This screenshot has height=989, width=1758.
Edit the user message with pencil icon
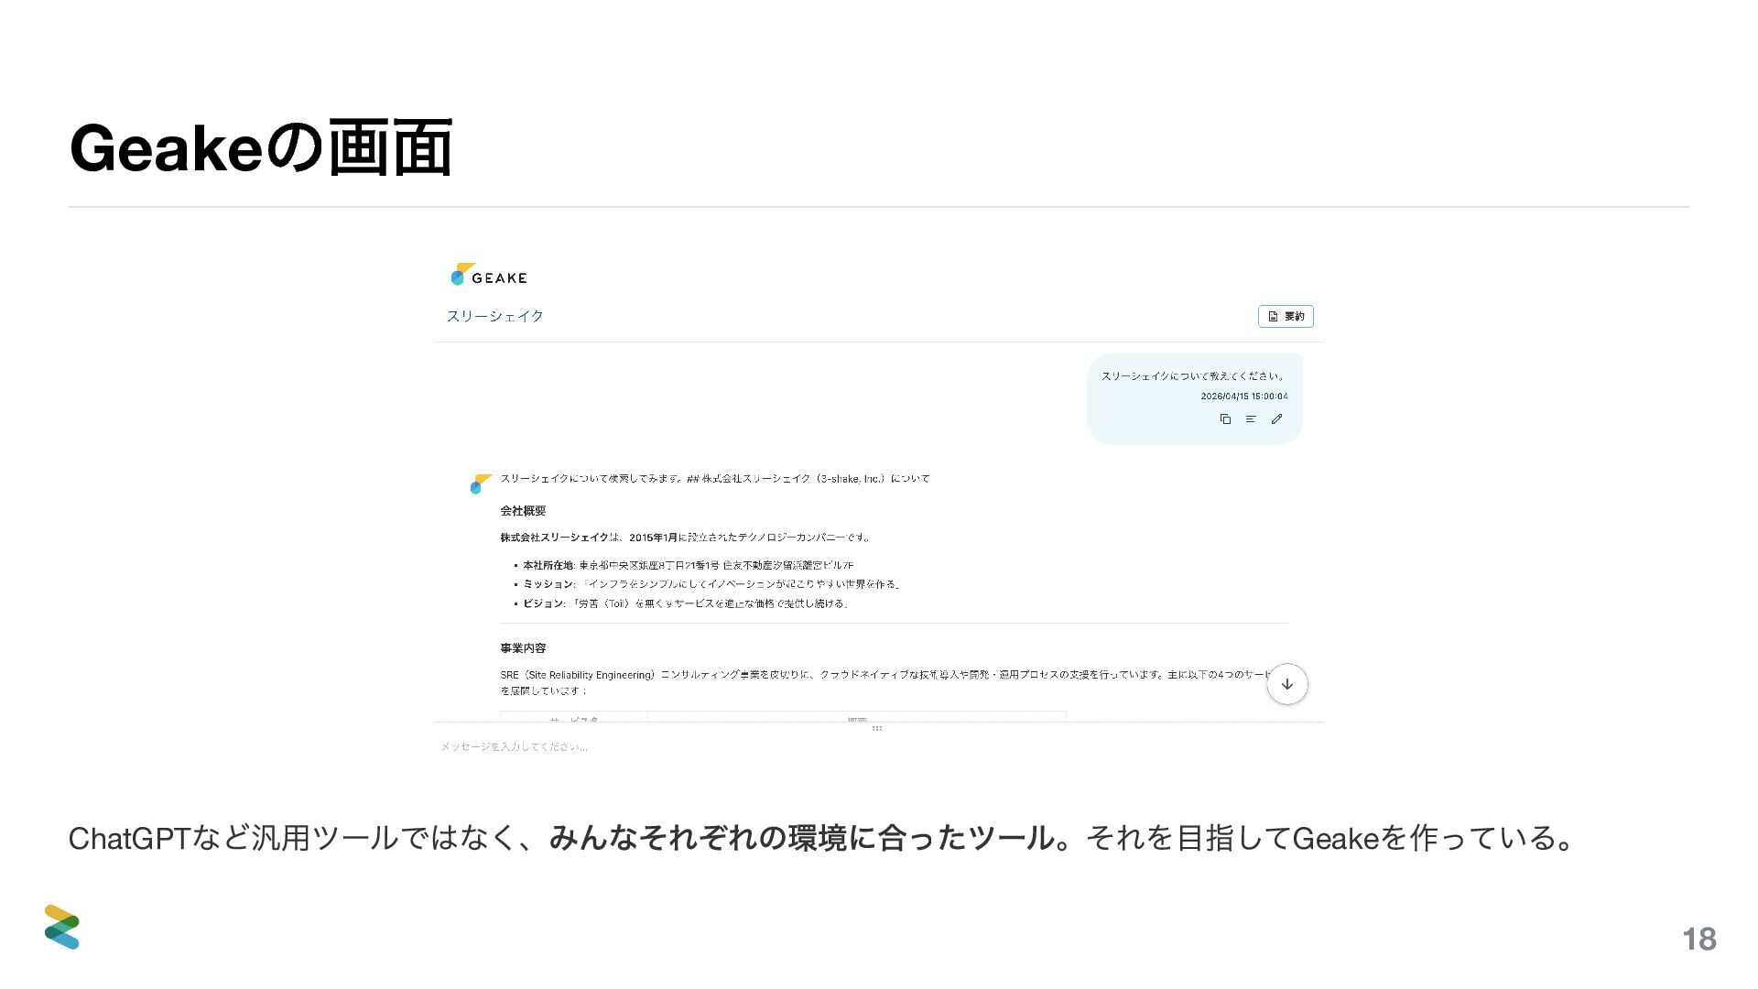(1276, 419)
